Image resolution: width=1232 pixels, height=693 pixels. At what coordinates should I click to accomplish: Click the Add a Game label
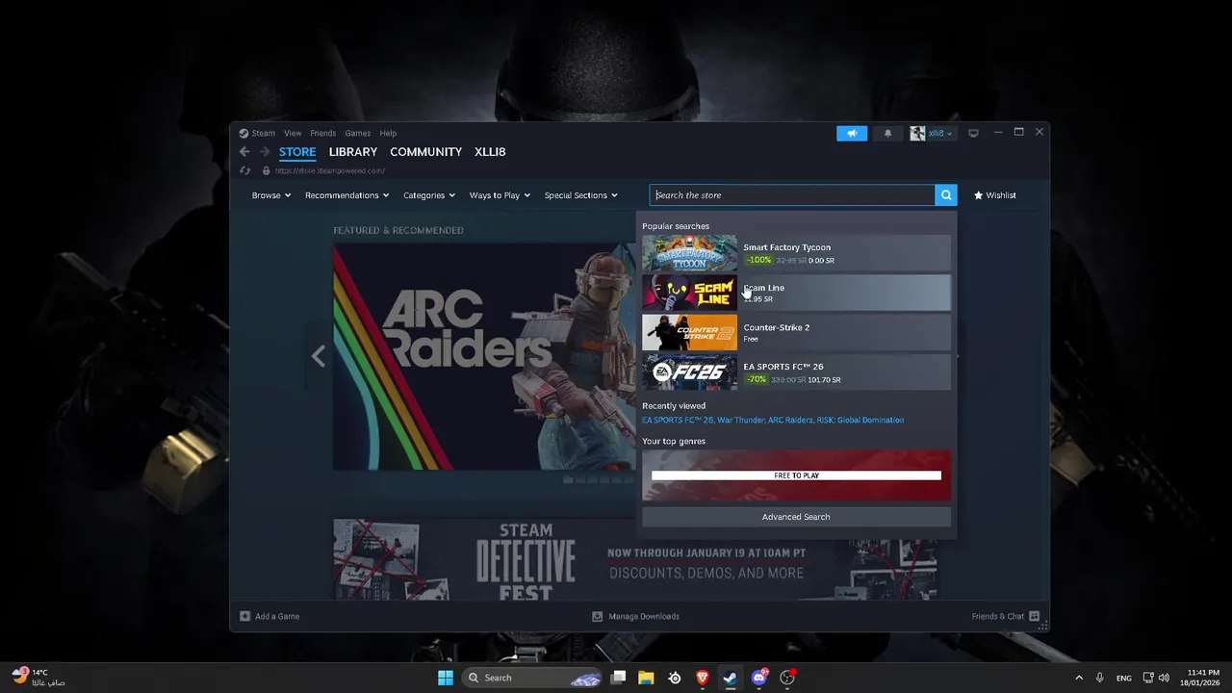277,616
